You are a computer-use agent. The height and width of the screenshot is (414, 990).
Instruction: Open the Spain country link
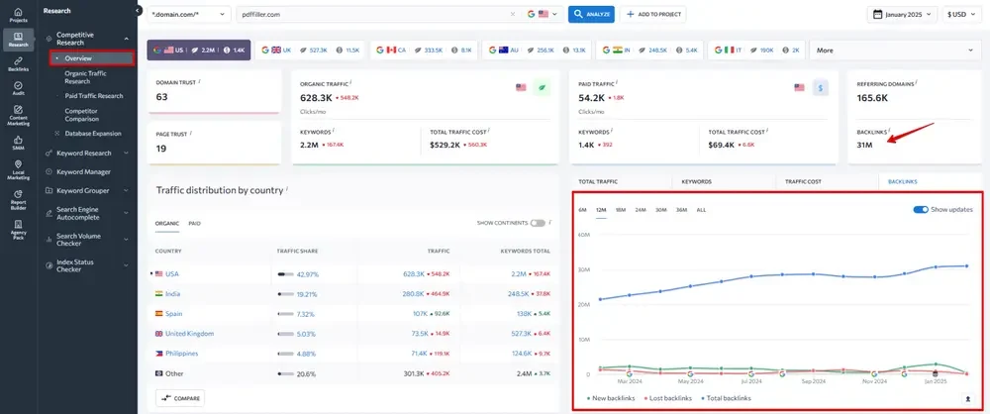[173, 314]
